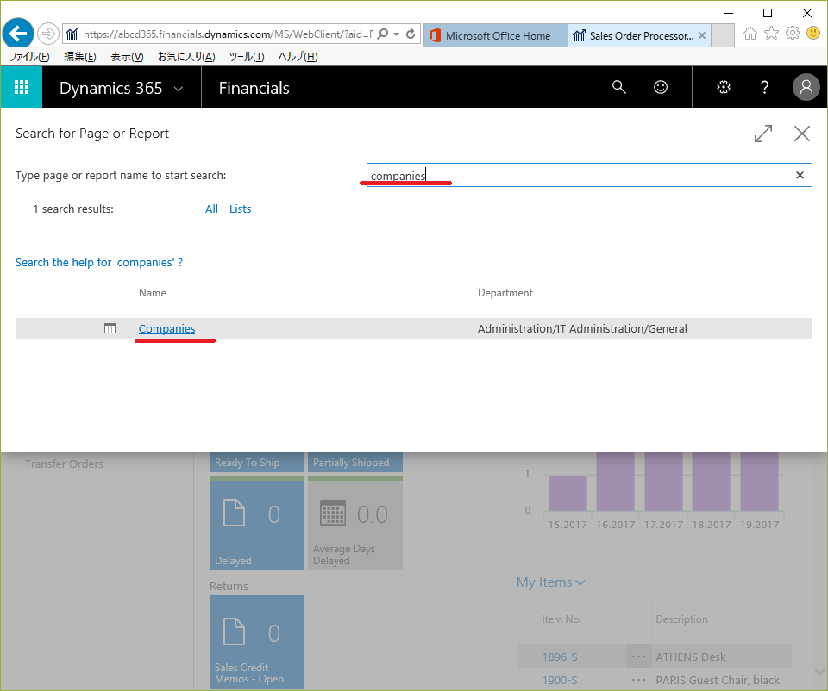Open the feedback smiley in Dynamics header
The image size is (828, 691).
tap(661, 87)
